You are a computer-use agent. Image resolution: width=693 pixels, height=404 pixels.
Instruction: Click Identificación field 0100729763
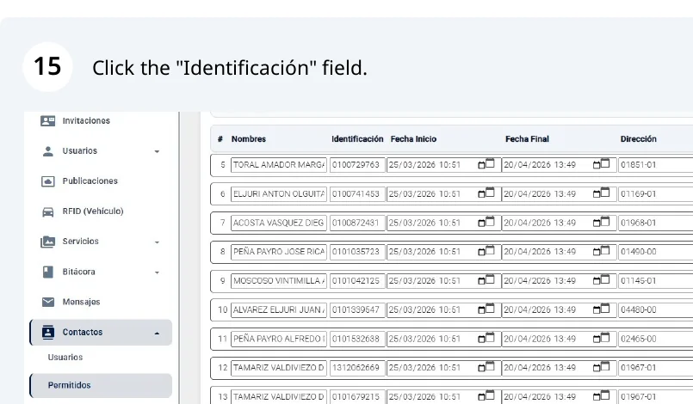(x=357, y=165)
